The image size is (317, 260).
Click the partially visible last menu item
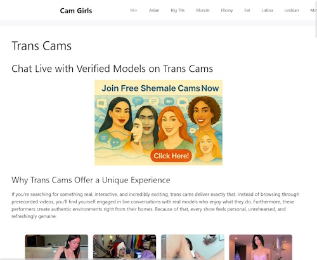(x=313, y=10)
